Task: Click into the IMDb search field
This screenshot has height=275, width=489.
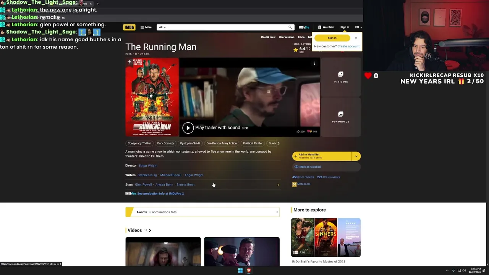Action: [227, 27]
